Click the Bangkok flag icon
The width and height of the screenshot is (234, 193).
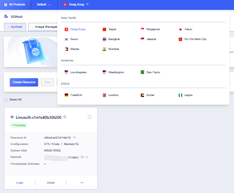click(104, 39)
